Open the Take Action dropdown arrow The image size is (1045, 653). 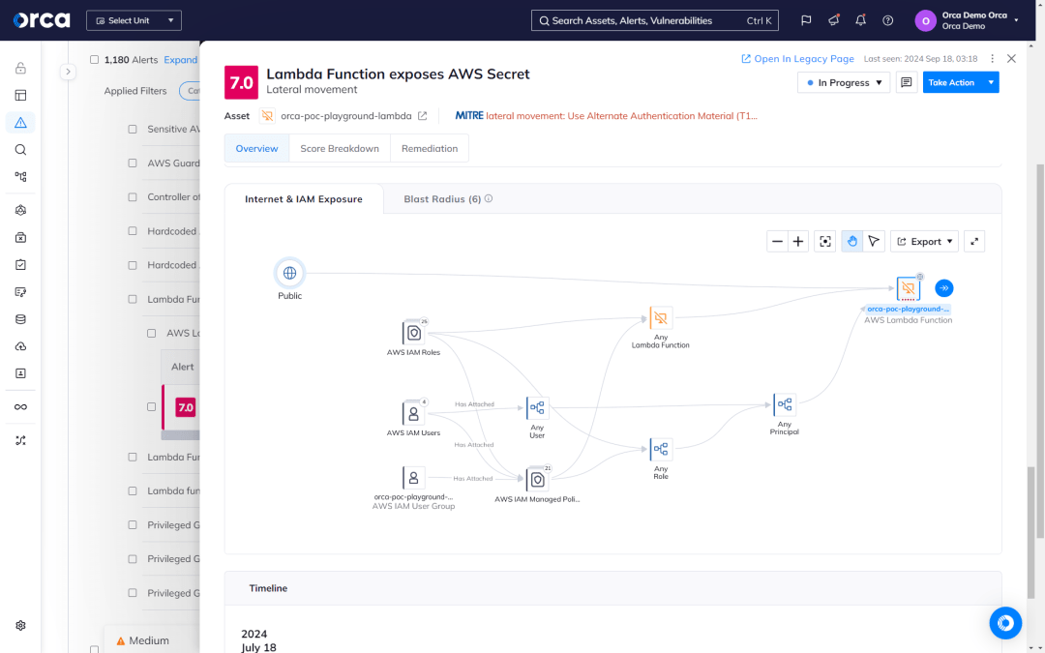coord(991,82)
